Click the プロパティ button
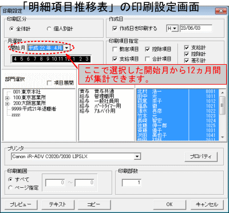 click(x=201, y=157)
